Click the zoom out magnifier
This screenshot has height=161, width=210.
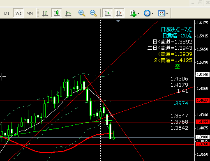93,13
